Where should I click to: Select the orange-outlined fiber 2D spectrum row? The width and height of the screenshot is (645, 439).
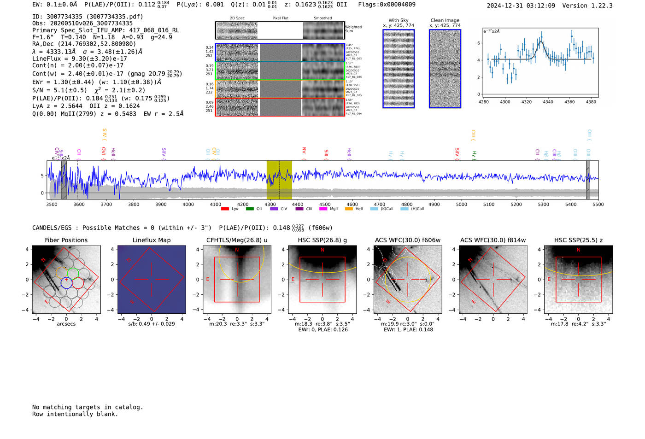click(x=280, y=89)
